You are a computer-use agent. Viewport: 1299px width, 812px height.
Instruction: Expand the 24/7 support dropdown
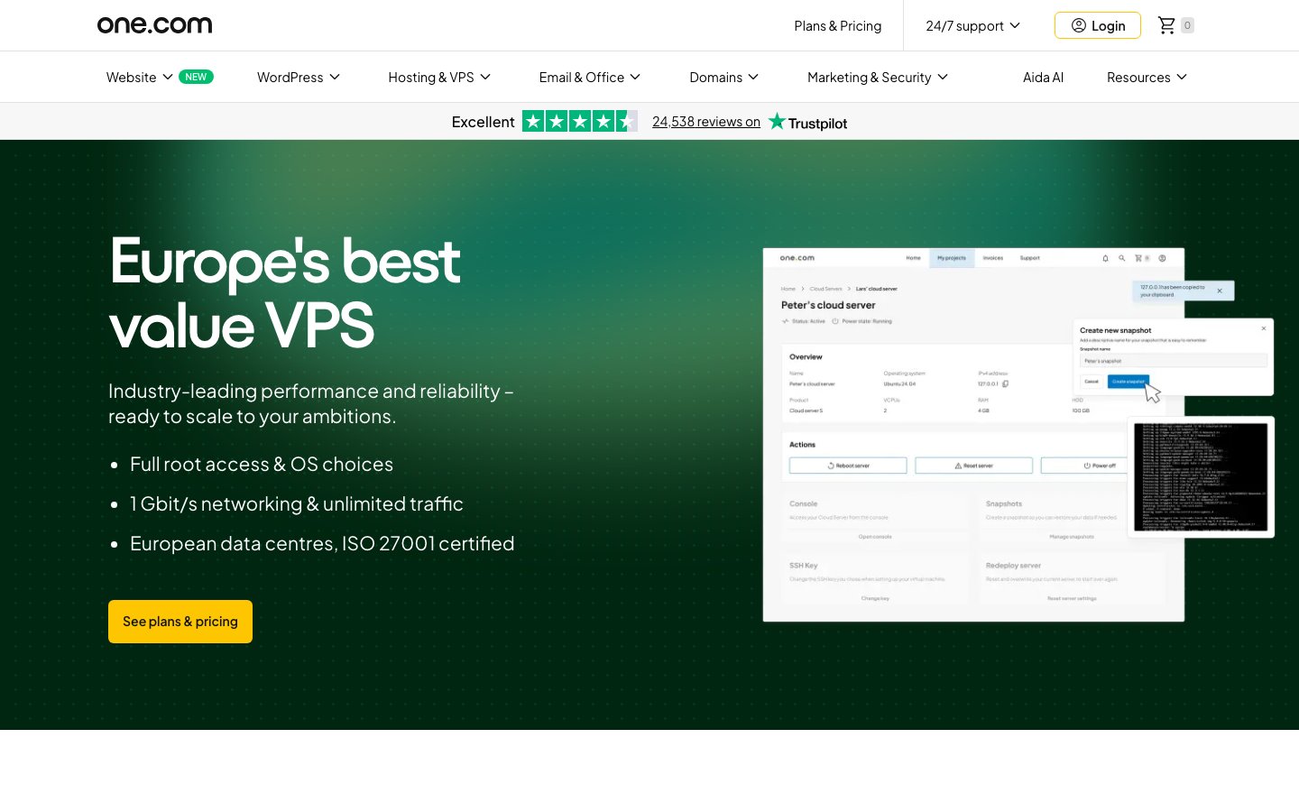(x=972, y=26)
